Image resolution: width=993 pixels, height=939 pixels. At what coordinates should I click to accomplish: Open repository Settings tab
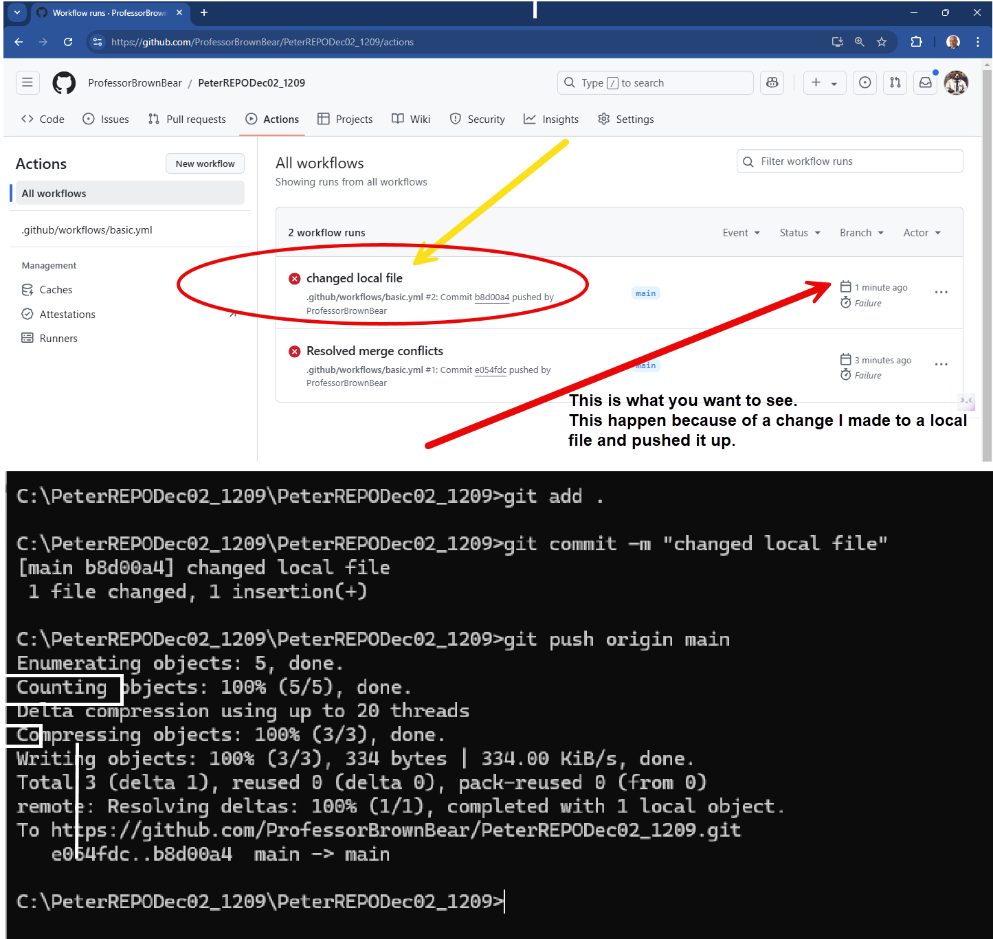click(626, 119)
